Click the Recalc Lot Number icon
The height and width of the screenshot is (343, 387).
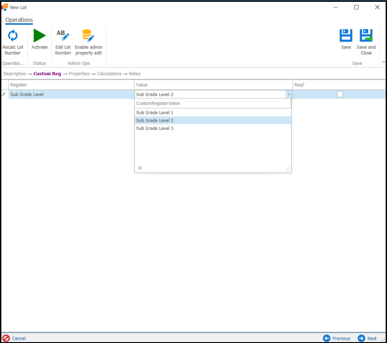click(x=13, y=36)
